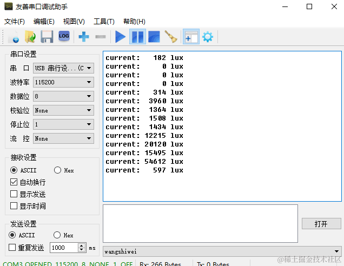Screen dimensions: 344x266
Task: Open the 文件(F) menu
Action: pos(15,22)
